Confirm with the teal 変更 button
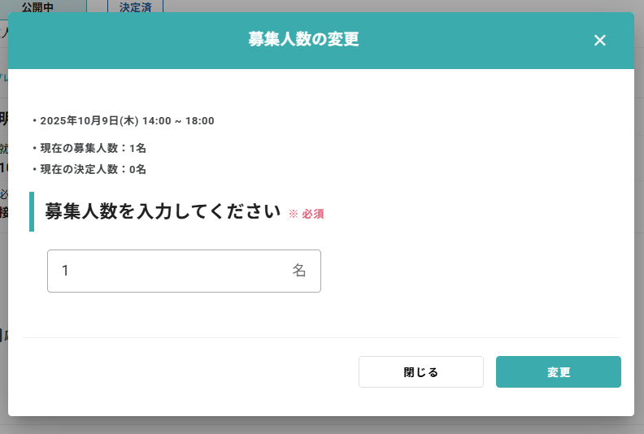This screenshot has width=644, height=434. (x=558, y=372)
